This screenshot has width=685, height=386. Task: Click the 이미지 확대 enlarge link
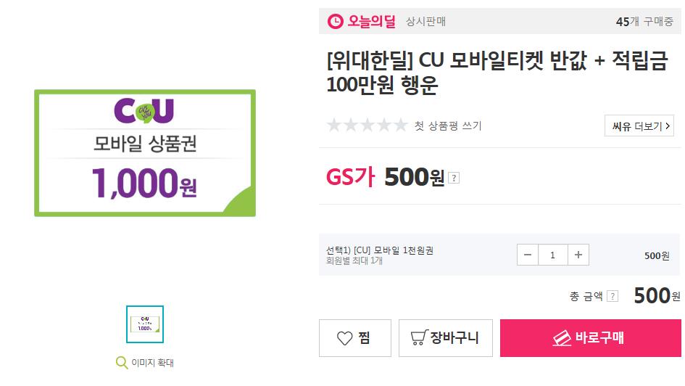[152, 363]
